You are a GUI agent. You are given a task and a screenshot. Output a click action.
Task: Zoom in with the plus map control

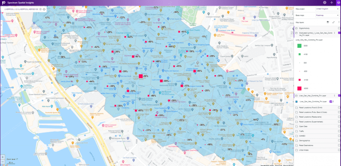coord(3,157)
